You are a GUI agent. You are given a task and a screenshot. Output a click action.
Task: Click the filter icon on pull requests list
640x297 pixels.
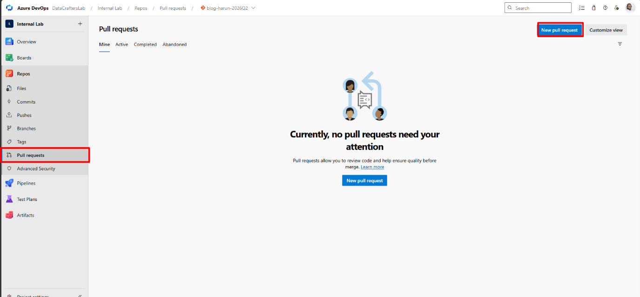(x=620, y=44)
